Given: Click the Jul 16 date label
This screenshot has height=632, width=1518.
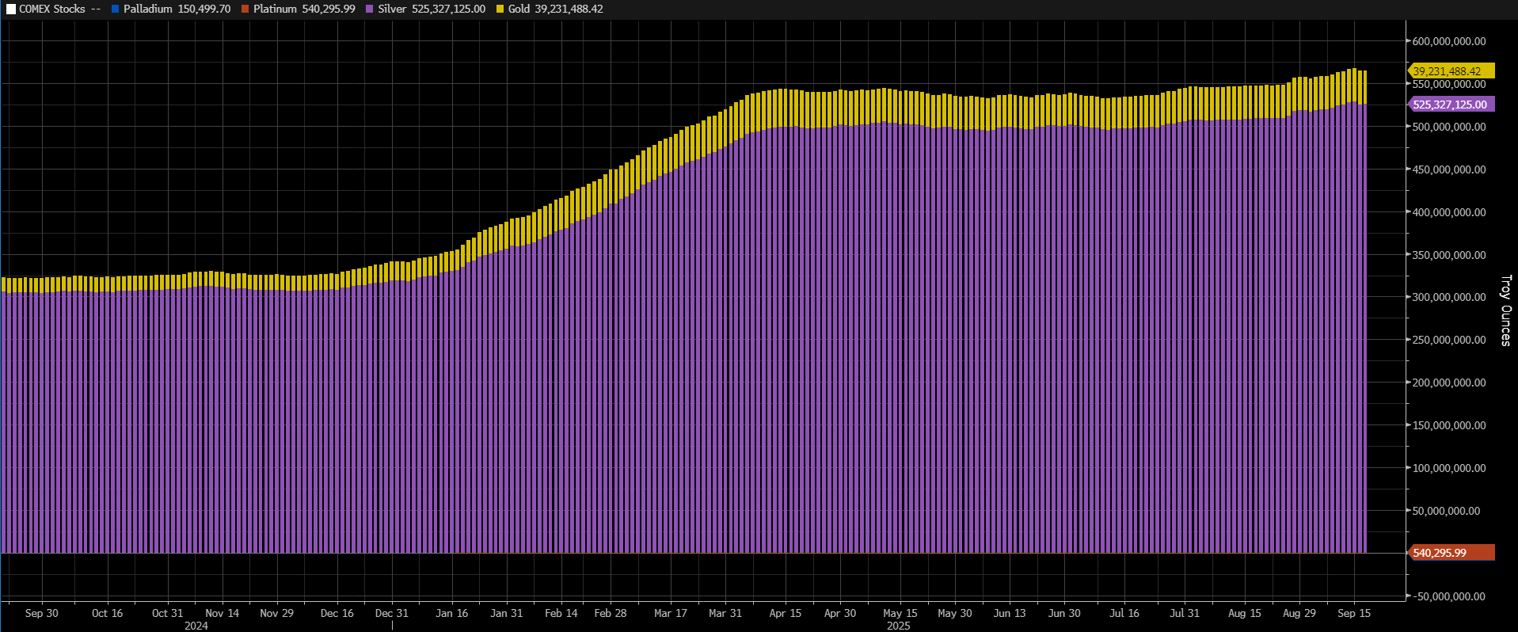Looking at the screenshot, I should pyautogui.click(x=1124, y=613).
